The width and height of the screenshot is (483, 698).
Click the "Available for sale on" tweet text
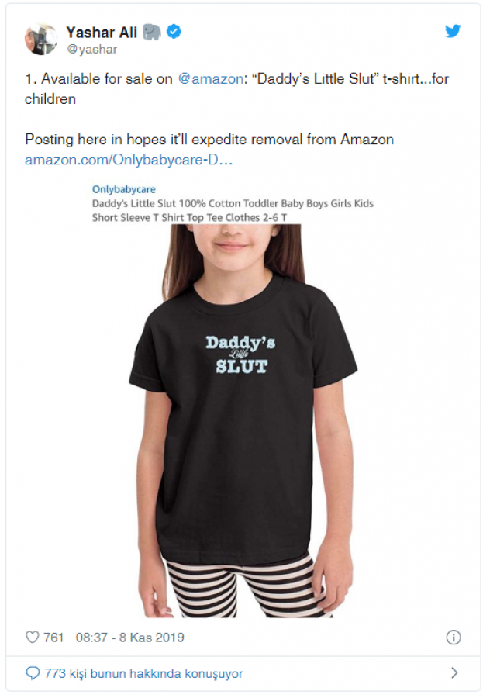[x=107, y=79]
